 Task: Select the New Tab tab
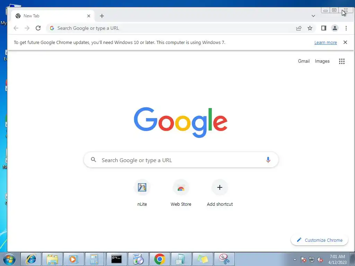click(53, 16)
